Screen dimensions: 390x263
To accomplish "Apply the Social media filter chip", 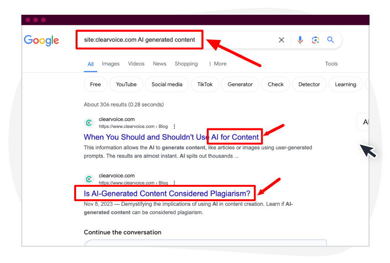I will click(x=167, y=84).
